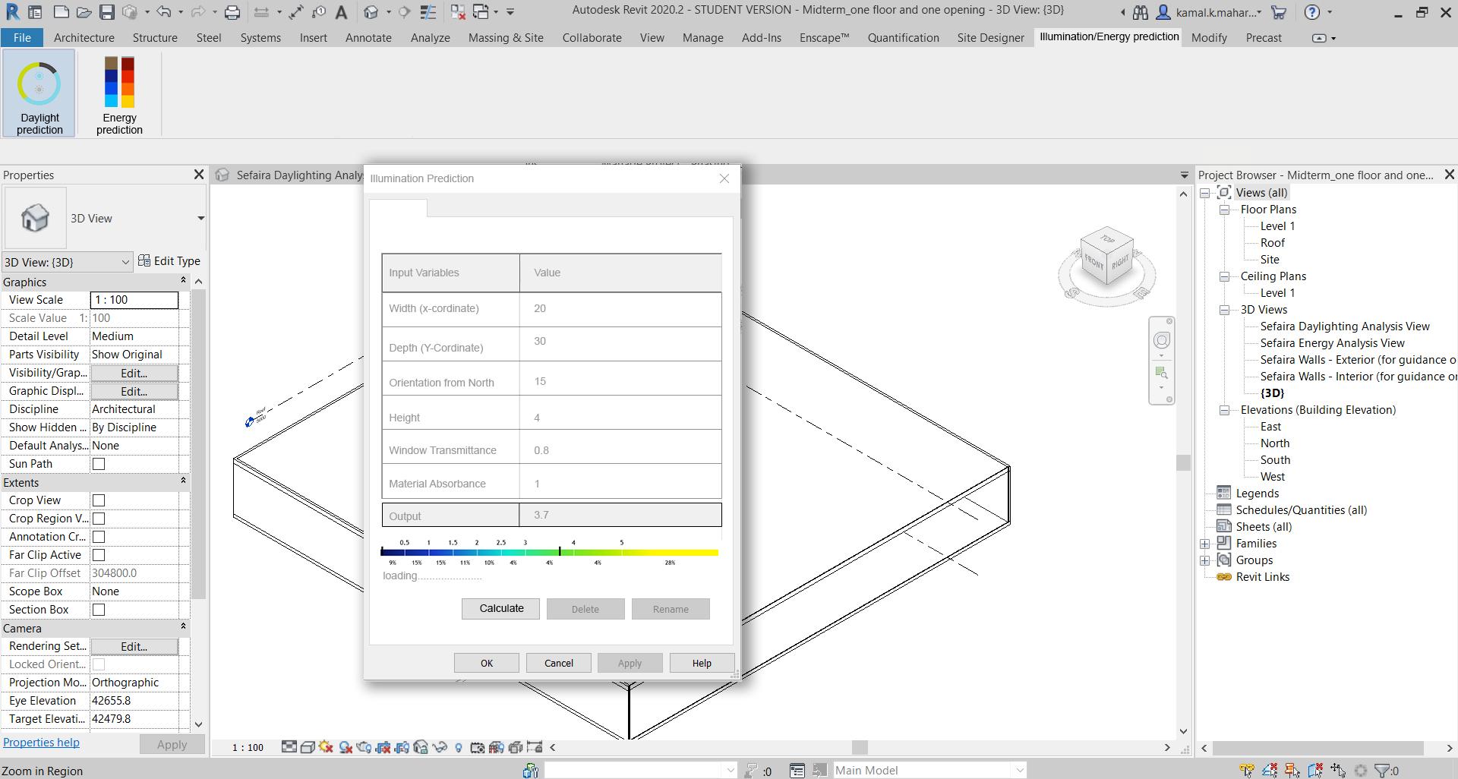
Task: Click the Save icon in quick access toolbar
Action: point(106,12)
